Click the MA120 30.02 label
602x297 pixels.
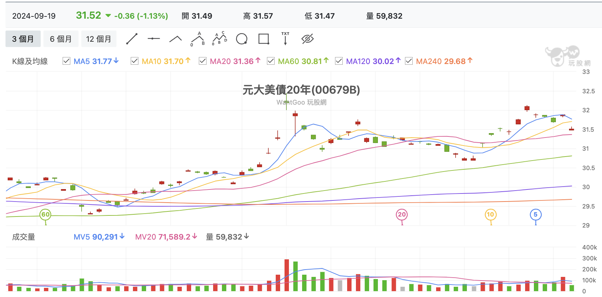[x=373, y=61]
